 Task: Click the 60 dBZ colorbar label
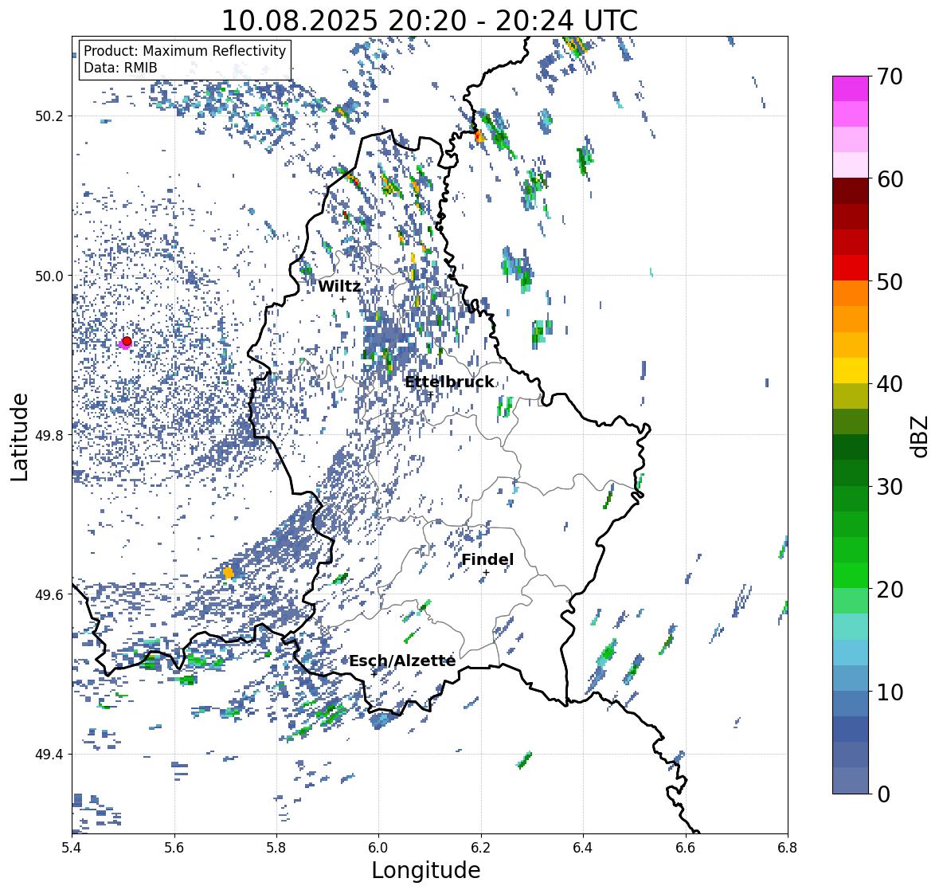pos(890,179)
